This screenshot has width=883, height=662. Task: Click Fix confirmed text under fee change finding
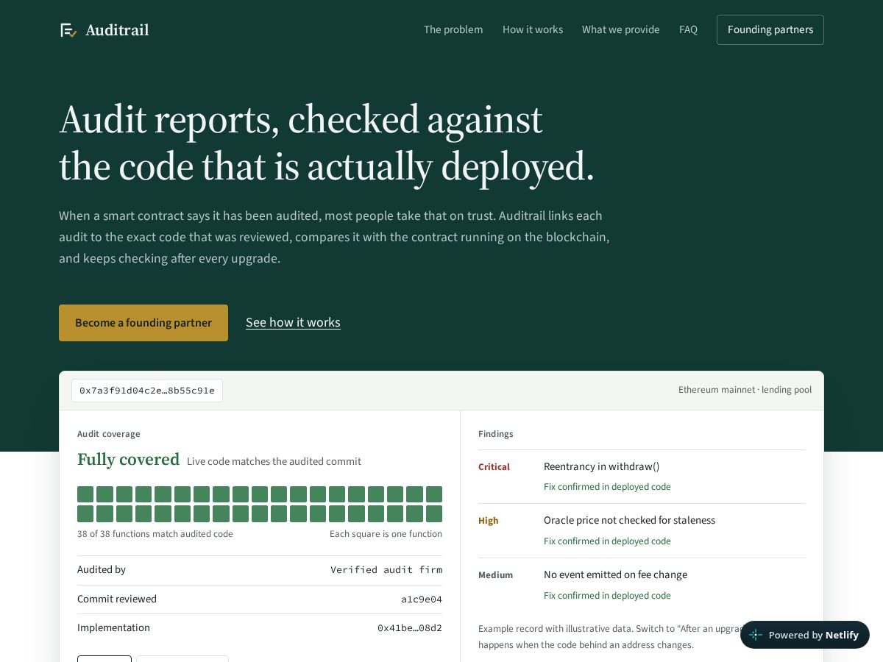[x=607, y=596]
